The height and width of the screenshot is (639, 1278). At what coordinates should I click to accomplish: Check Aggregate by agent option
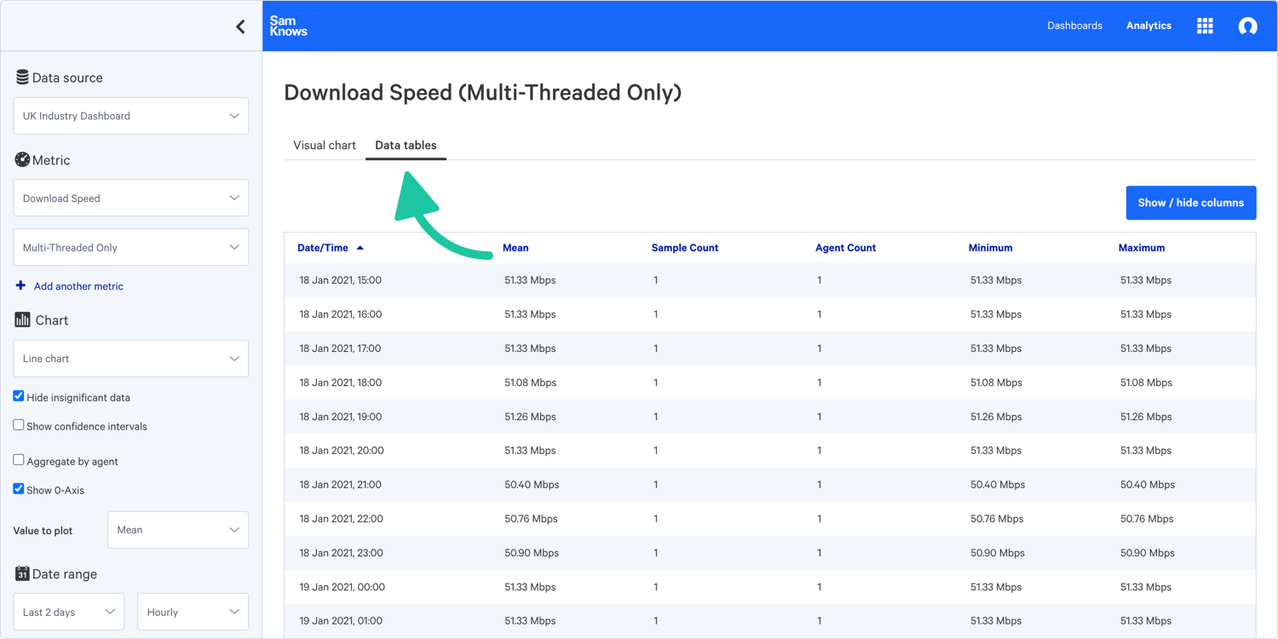tap(19, 460)
